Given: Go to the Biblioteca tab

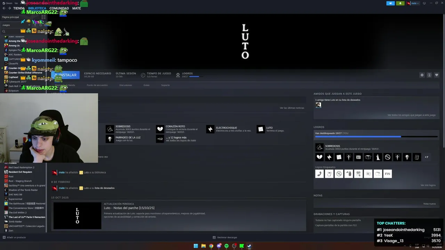Looking at the screenshot, I should tap(37, 8).
